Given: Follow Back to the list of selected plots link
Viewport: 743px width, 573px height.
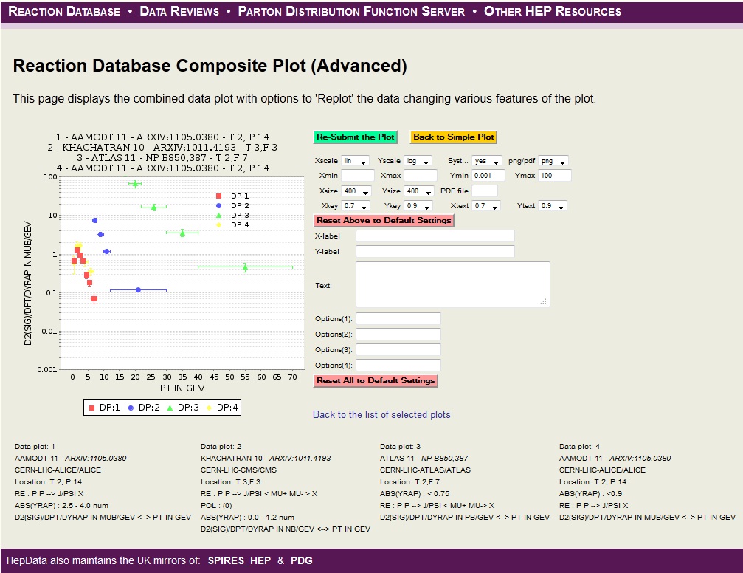Looking at the screenshot, I should 381,414.
